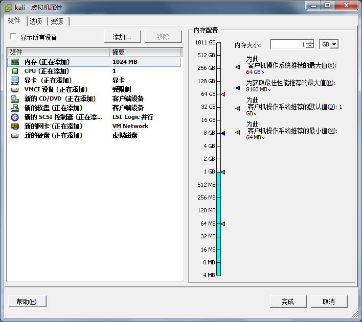Click the 取消 button
The width and height of the screenshot is (362, 322).
point(329,302)
